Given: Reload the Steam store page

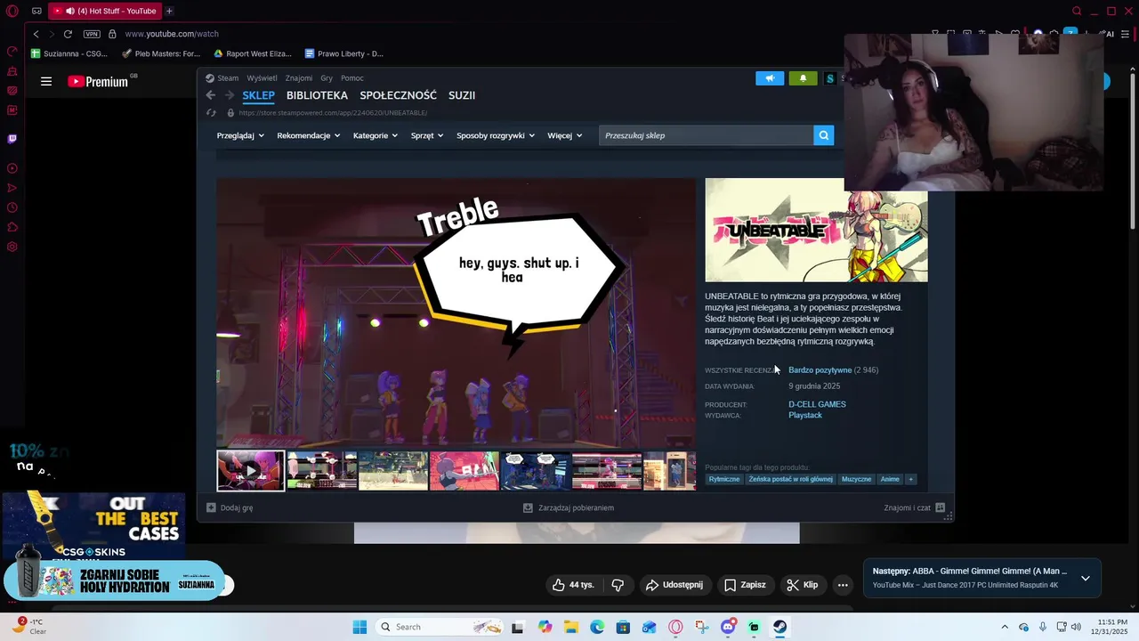Looking at the screenshot, I should [x=211, y=113].
